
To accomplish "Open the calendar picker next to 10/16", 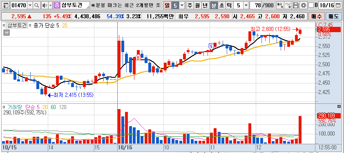I will pos(339,5).
